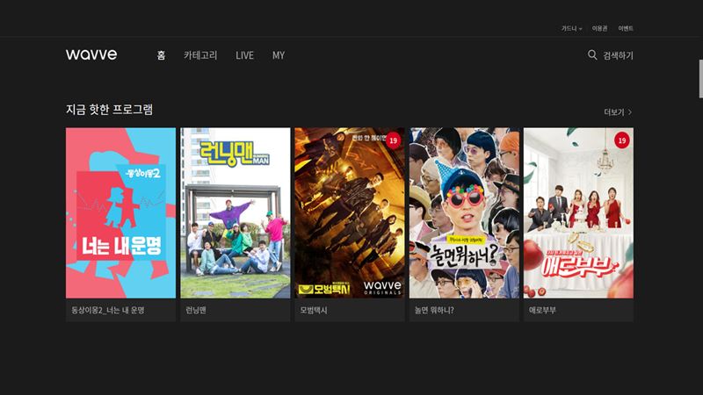Open the 동상이몽2 너는 내 운명 poster

coord(120,212)
